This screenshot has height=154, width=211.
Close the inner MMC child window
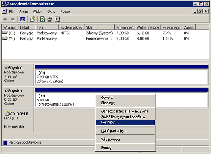tap(206, 11)
